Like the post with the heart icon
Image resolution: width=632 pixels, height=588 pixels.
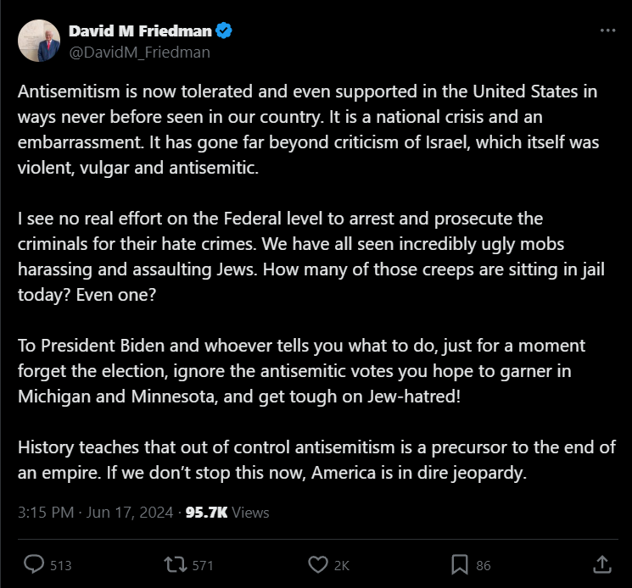[318, 564]
